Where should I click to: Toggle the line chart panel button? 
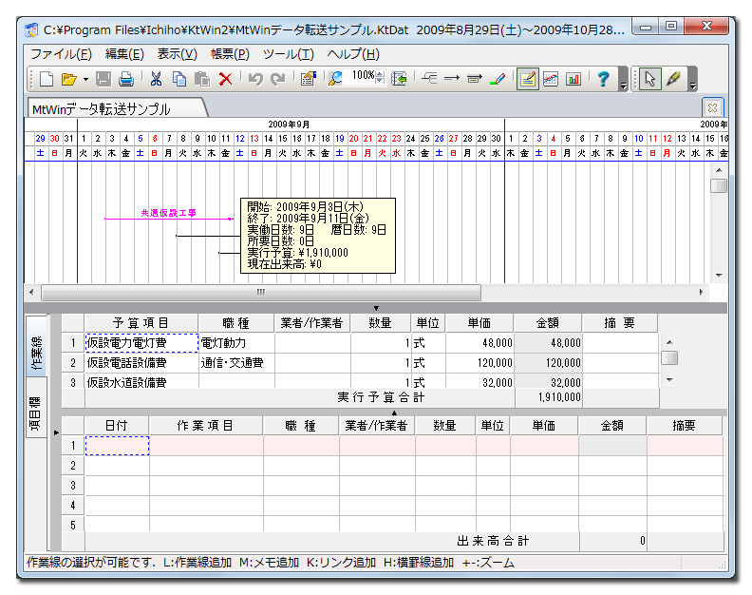[551, 79]
